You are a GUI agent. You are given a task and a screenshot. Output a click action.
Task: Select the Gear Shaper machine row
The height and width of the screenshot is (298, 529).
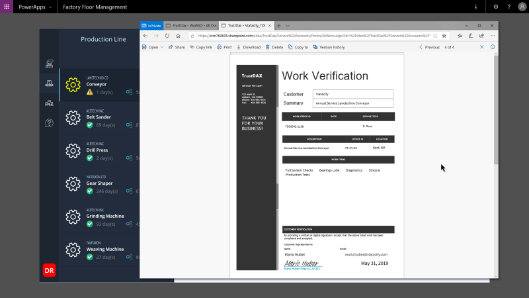100,184
